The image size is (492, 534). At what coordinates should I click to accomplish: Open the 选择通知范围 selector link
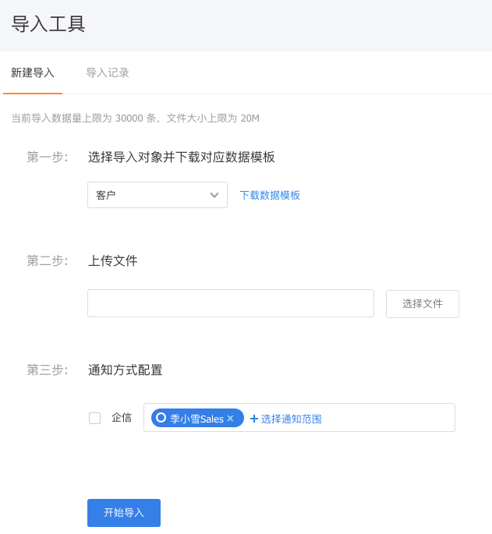click(291, 419)
